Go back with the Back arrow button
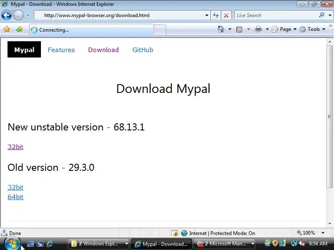334x250 pixels. [x=6, y=15]
